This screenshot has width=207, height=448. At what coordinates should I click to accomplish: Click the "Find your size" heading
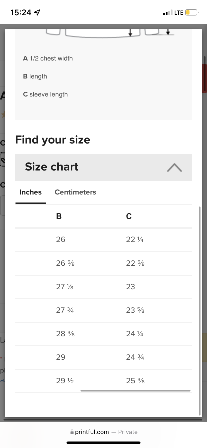click(53, 140)
